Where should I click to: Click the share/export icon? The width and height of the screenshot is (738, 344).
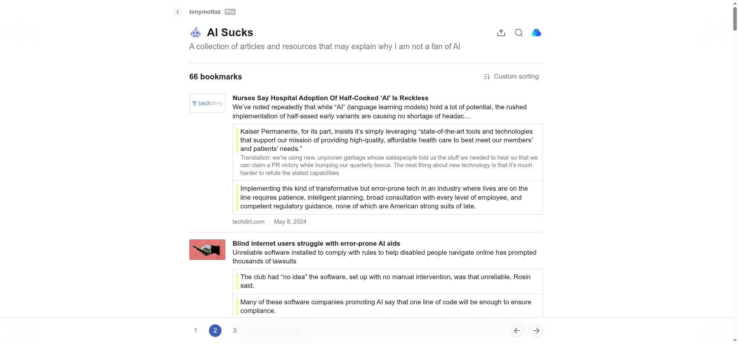tap(501, 33)
